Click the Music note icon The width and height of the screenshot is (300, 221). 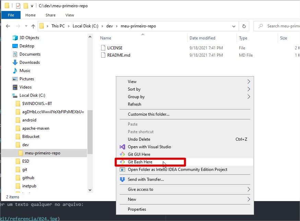point(15,71)
